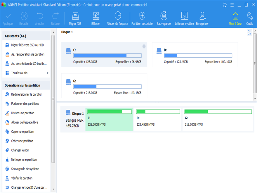
Task: Open the Effacer disk wipe tool
Action: (x=96, y=19)
